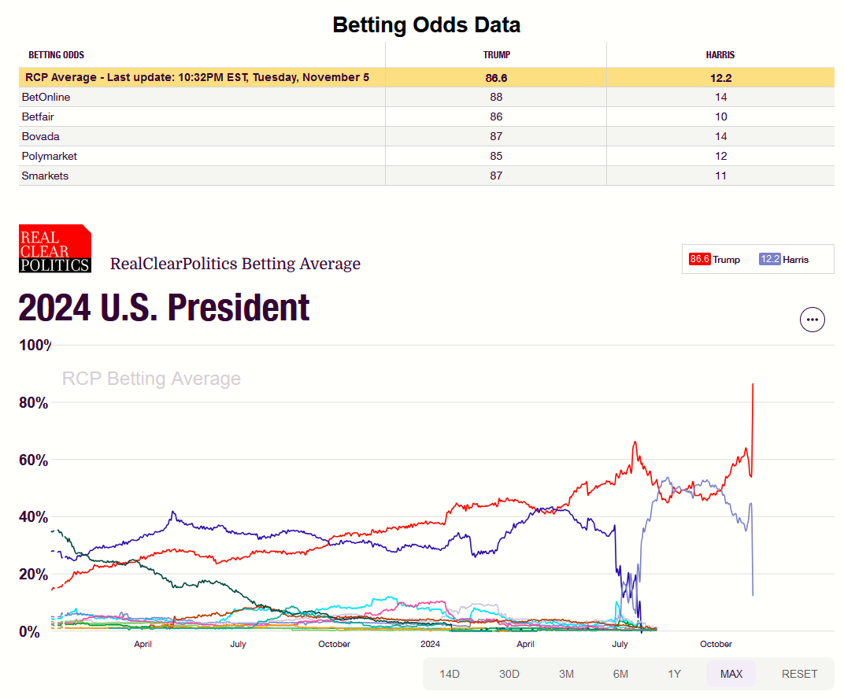
Task: Toggle the Harris series in legend
Action: (x=795, y=259)
